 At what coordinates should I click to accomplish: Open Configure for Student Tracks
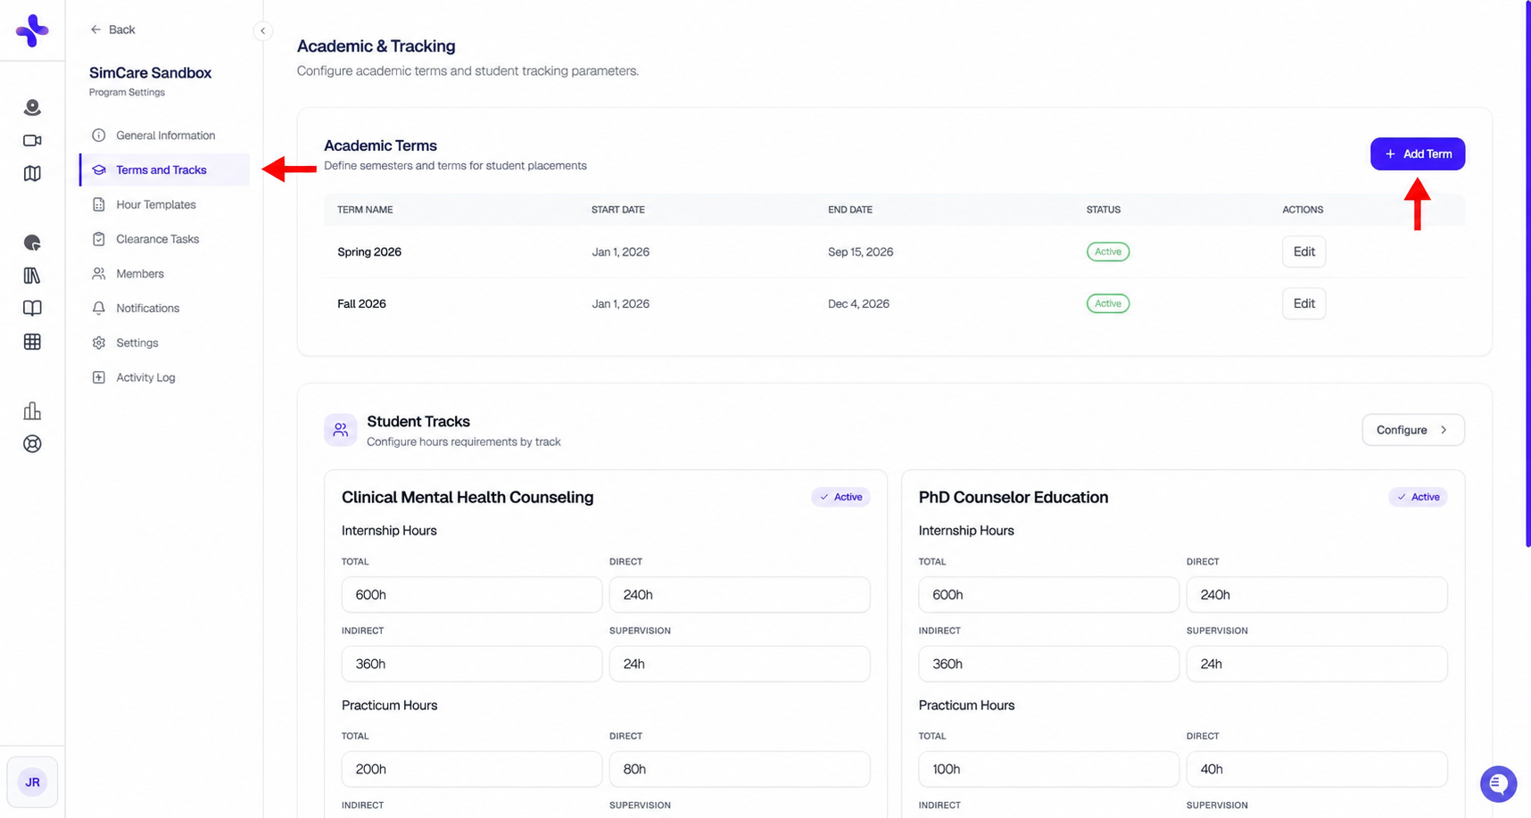(1413, 430)
